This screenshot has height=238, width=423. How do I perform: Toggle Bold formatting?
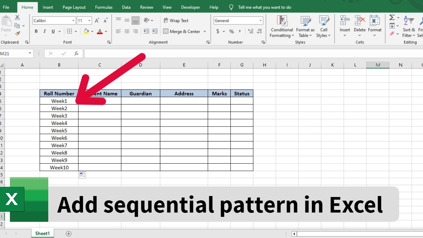tap(36, 31)
